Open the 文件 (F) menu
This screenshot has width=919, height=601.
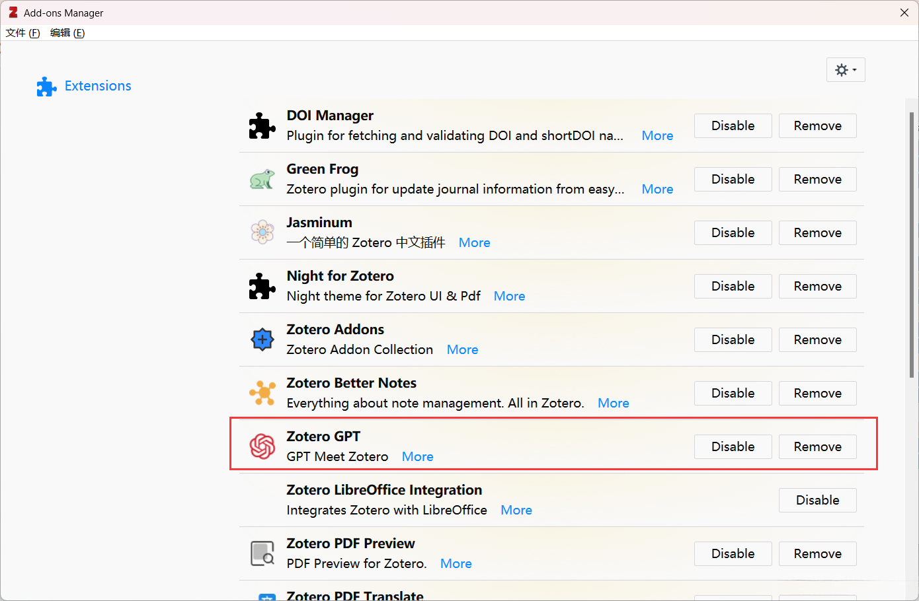(x=22, y=33)
